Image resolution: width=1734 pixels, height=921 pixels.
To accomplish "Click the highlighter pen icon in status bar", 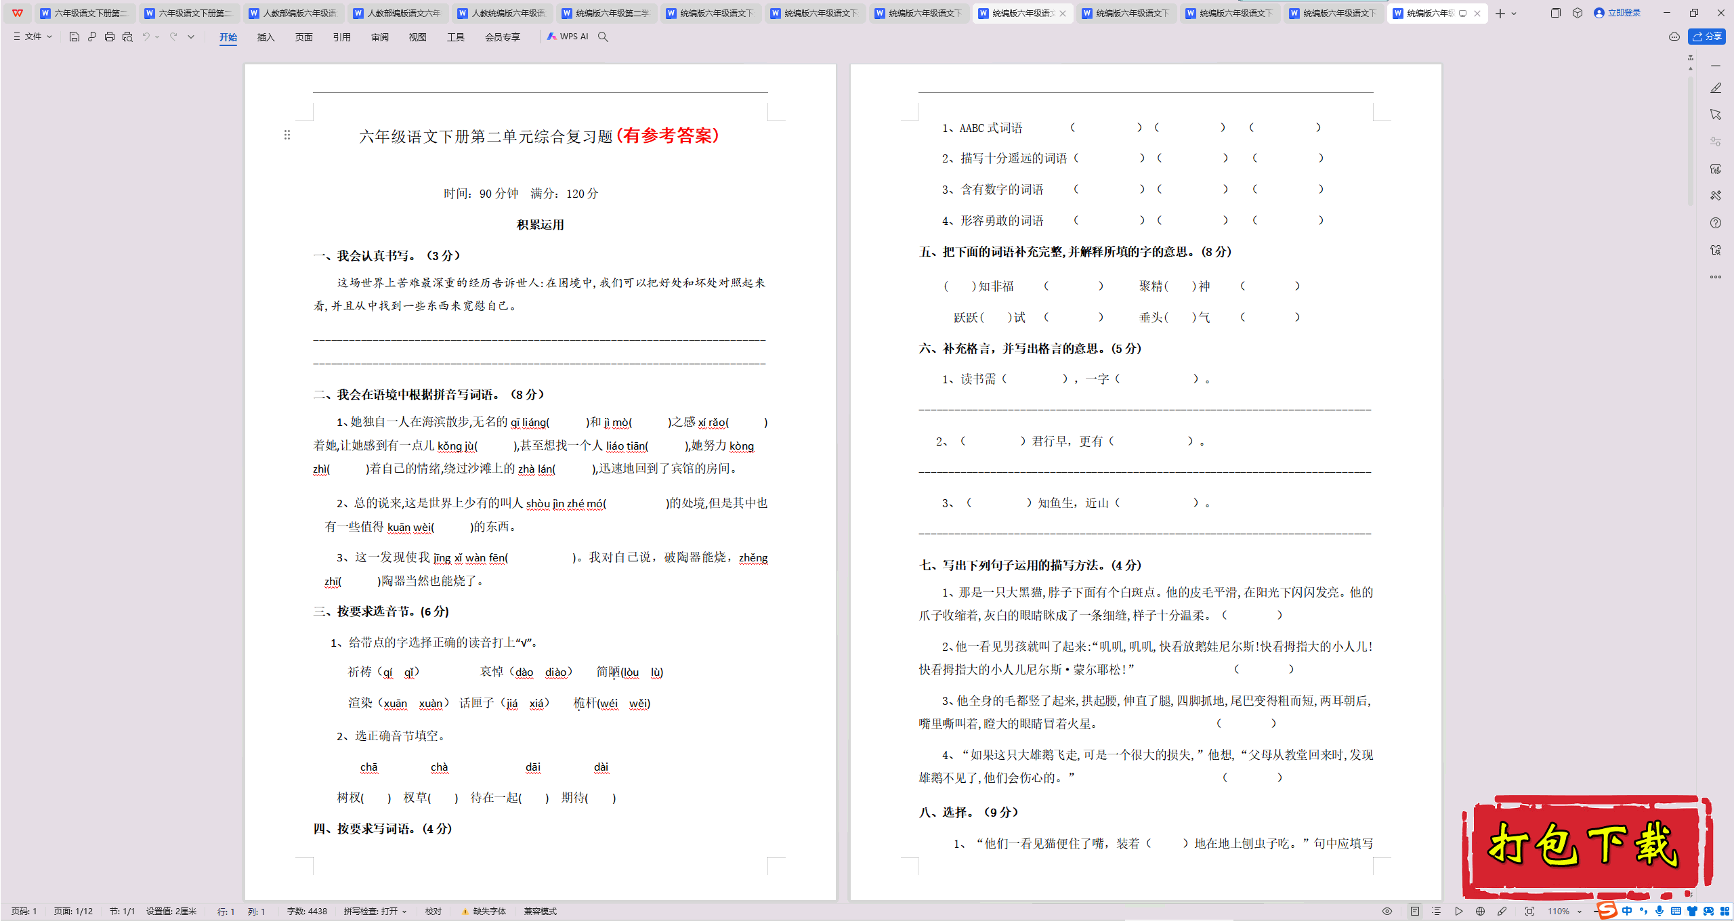I will point(1502,912).
